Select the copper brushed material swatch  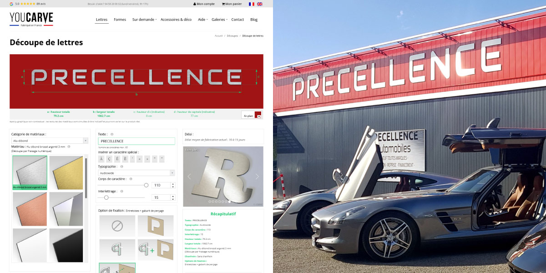[x=30, y=209]
